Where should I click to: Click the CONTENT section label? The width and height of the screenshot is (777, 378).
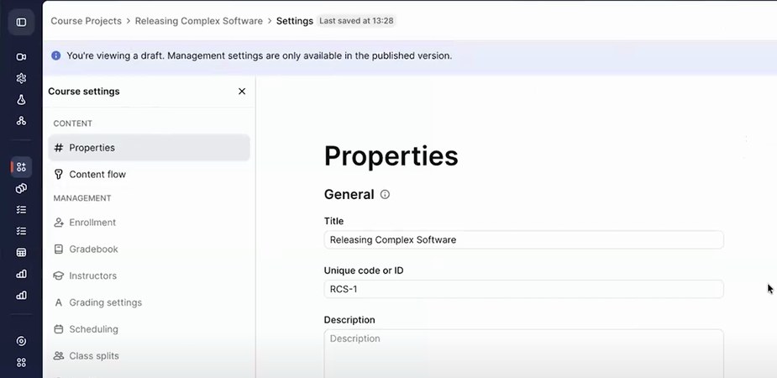[x=73, y=123]
